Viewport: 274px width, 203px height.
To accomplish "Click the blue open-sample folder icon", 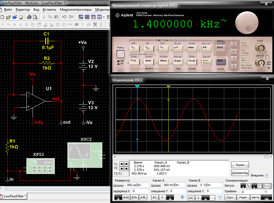I will [x=15, y=17].
